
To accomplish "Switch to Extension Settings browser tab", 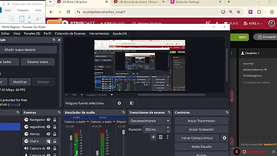I will pos(196,2).
